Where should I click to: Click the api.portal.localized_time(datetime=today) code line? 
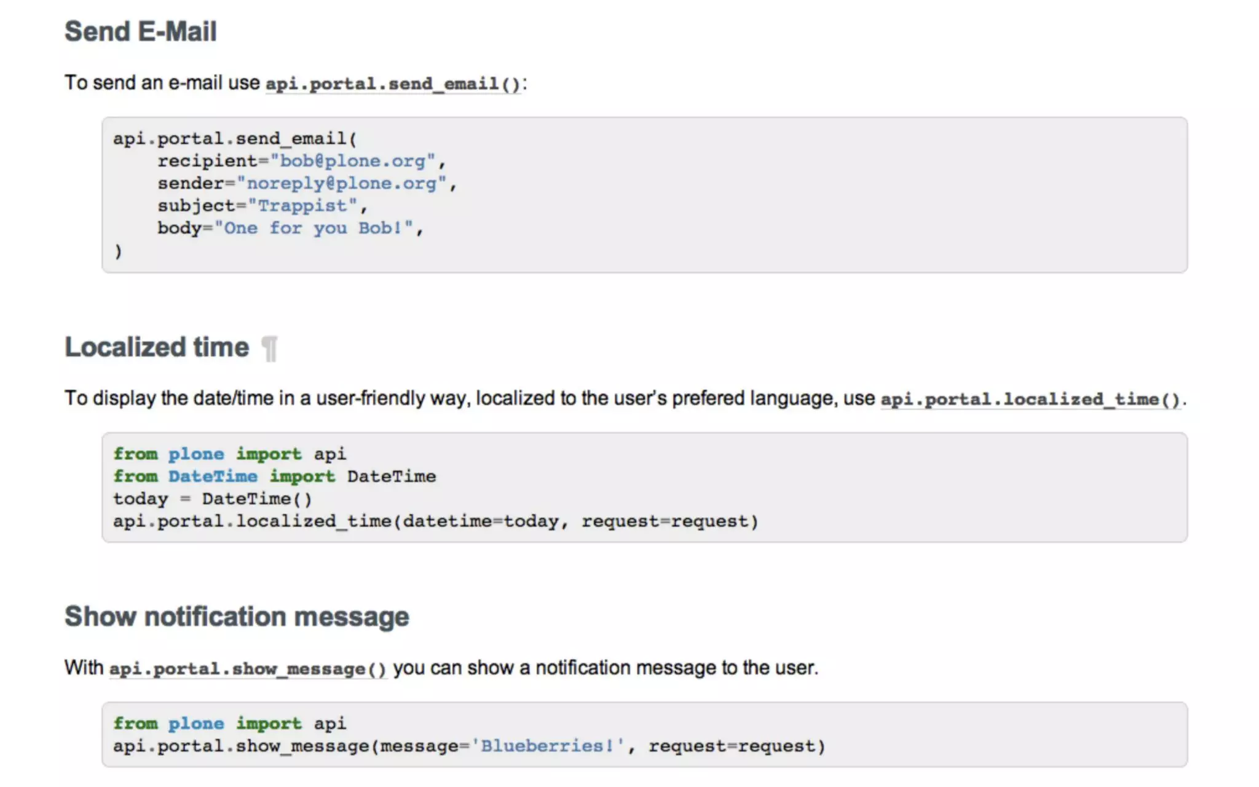coord(435,521)
